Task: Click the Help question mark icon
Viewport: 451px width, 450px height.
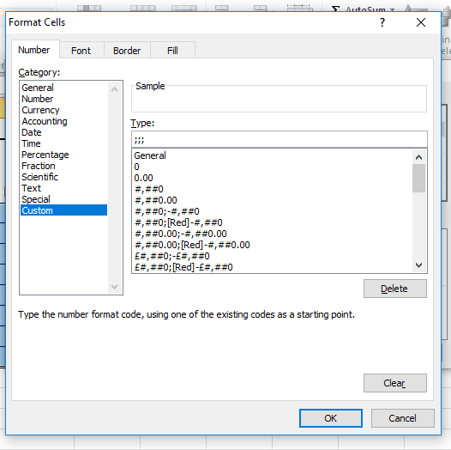Action: click(382, 22)
